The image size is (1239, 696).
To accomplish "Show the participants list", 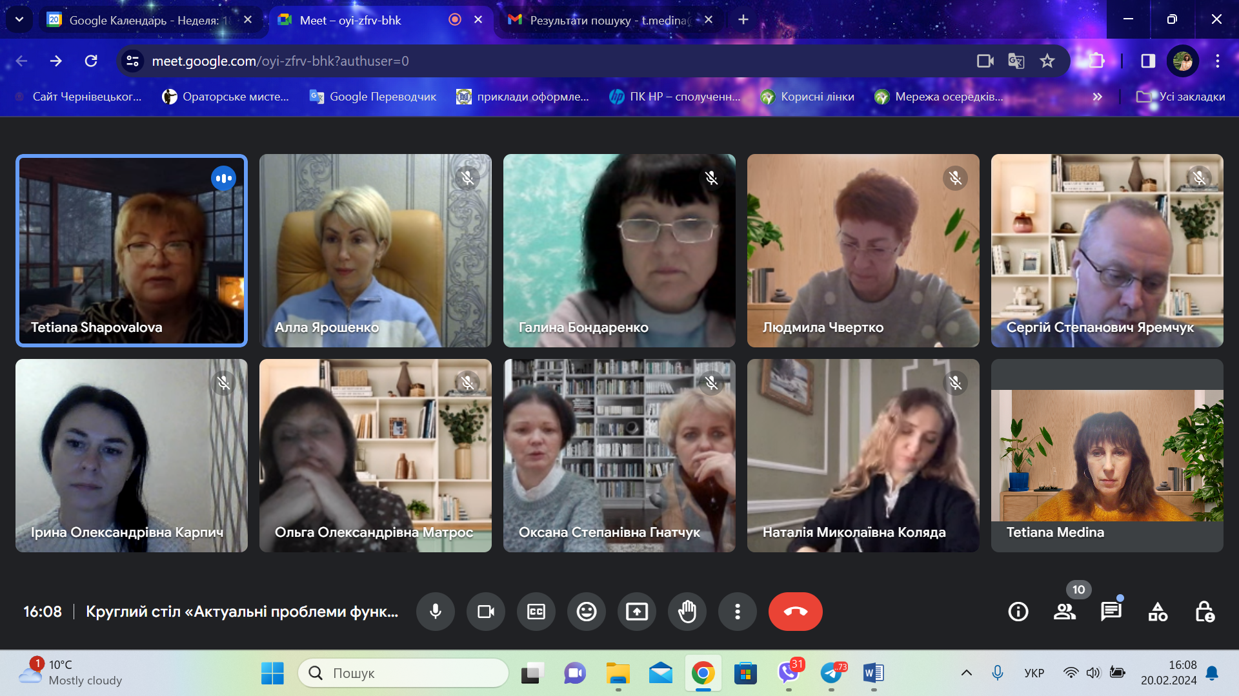I will [x=1064, y=611].
